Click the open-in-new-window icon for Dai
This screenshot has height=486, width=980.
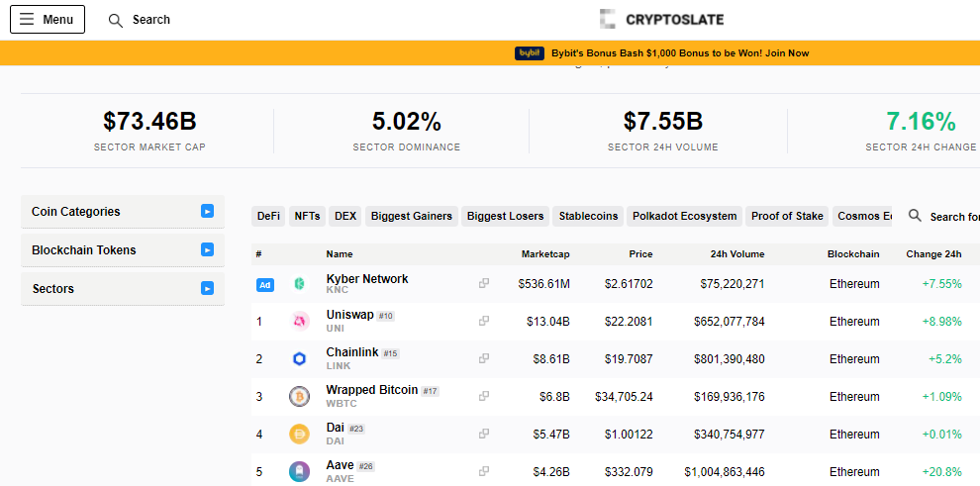pos(484,433)
